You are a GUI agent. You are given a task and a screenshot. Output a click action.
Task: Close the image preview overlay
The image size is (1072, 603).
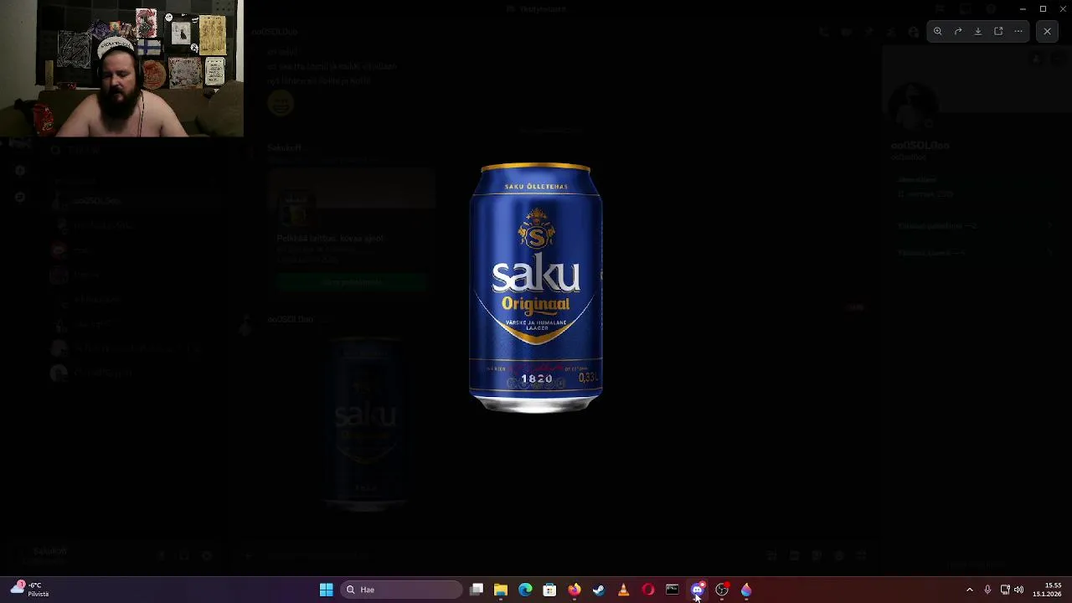1047,31
